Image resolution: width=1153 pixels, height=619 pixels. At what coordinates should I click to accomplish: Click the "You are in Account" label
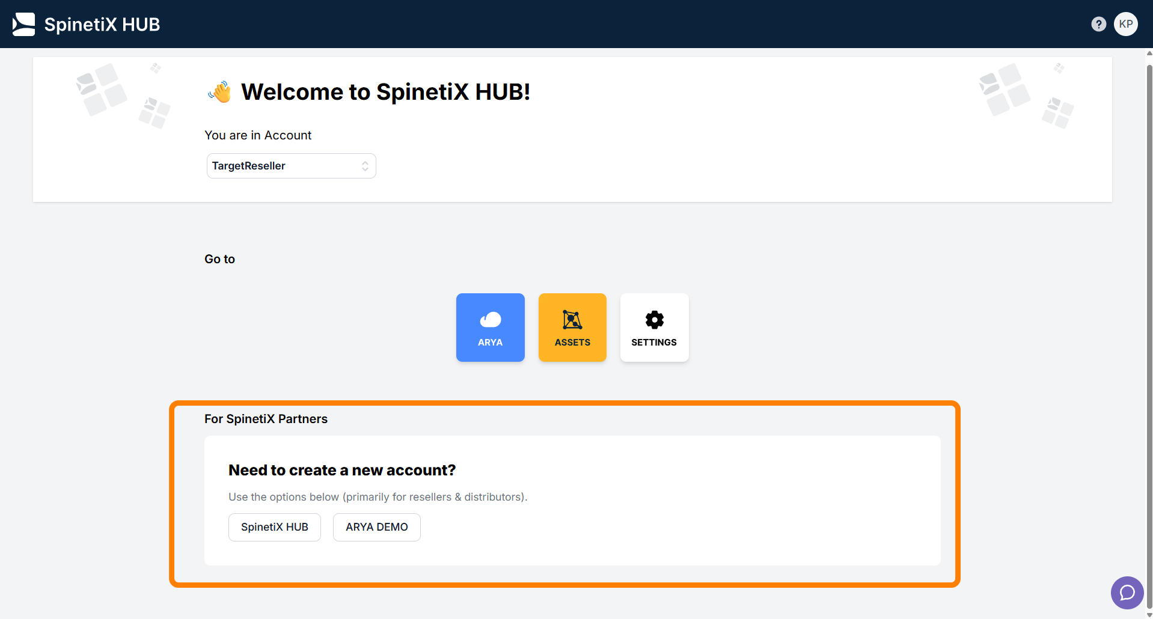coord(258,135)
